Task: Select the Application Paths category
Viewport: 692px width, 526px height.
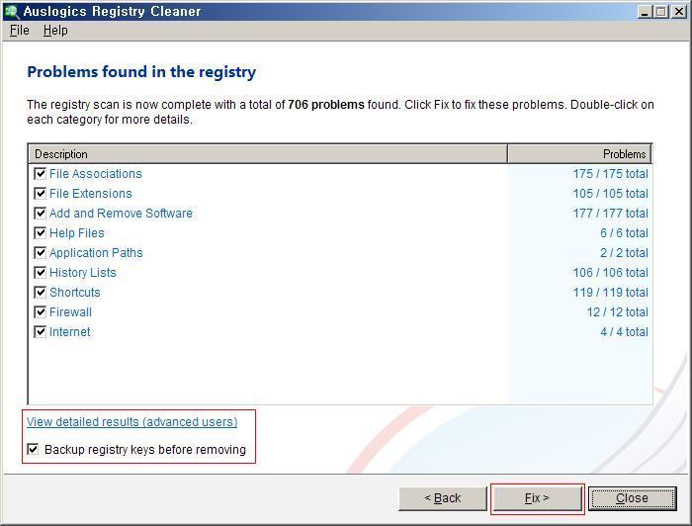Action: [96, 253]
